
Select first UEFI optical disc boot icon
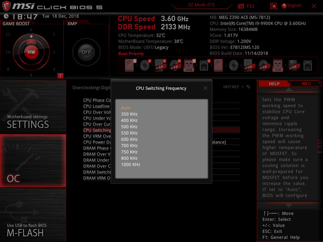click(x=145, y=65)
